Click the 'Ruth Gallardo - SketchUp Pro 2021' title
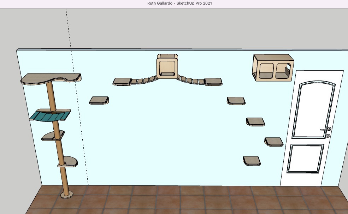348x214 pixels. pos(179,3)
